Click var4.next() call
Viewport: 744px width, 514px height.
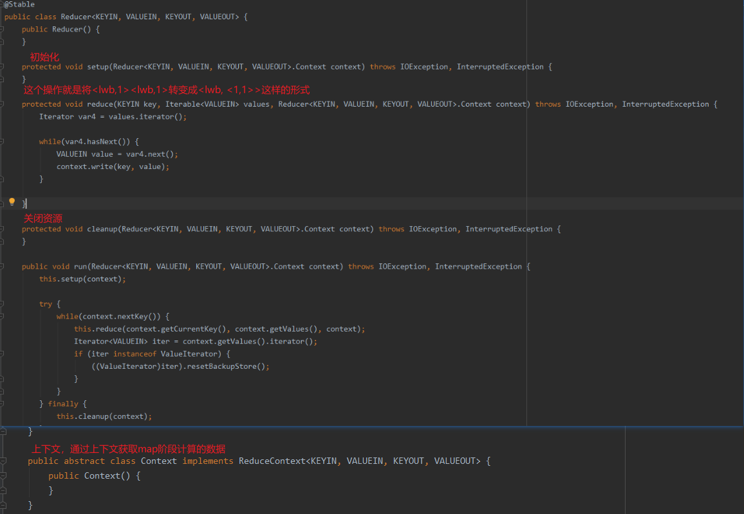click(x=150, y=154)
